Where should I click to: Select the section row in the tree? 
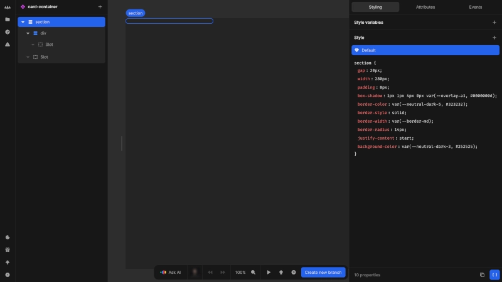(x=61, y=22)
